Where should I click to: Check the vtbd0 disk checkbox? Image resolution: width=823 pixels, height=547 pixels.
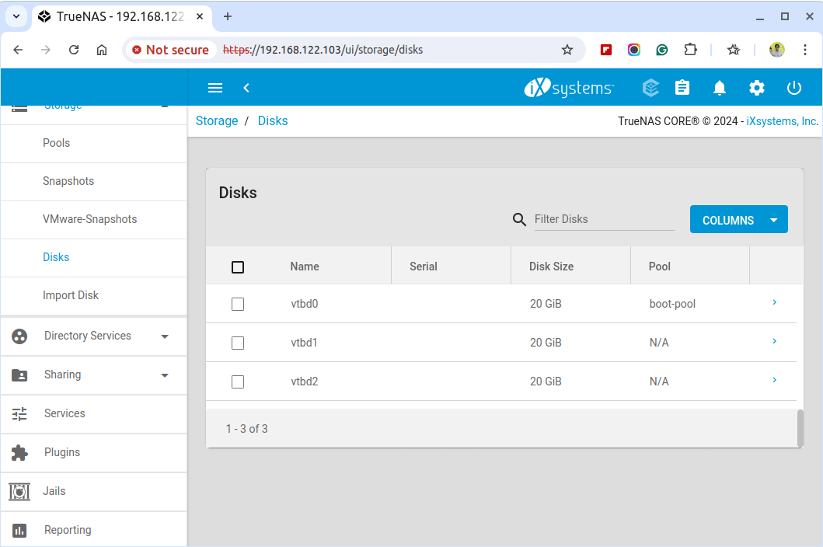(x=238, y=305)
